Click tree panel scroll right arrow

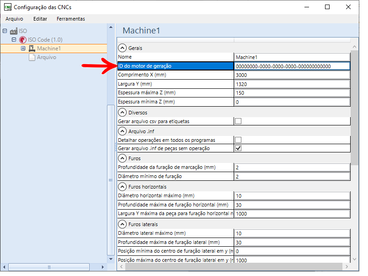102,267
